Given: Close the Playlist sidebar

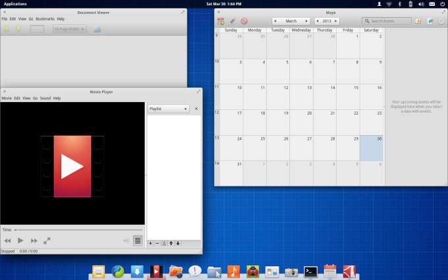Looking at the screenshot, I should coord(196,109).
